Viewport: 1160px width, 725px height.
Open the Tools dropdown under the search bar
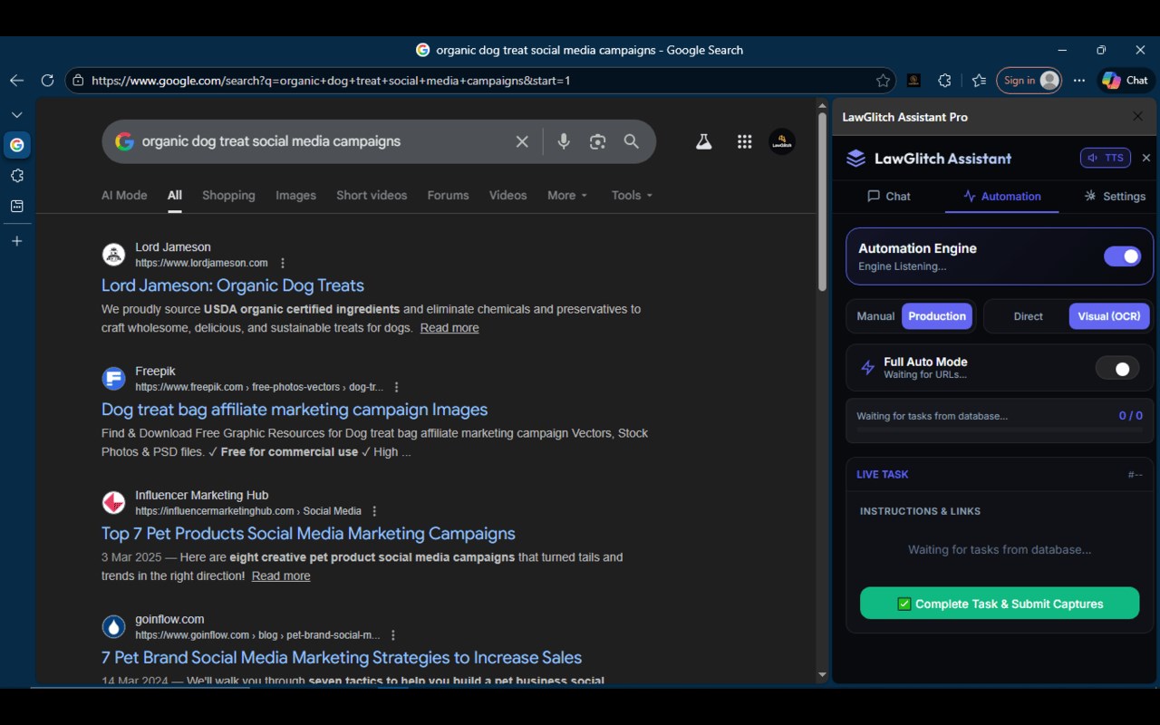(x=632, y=195)
